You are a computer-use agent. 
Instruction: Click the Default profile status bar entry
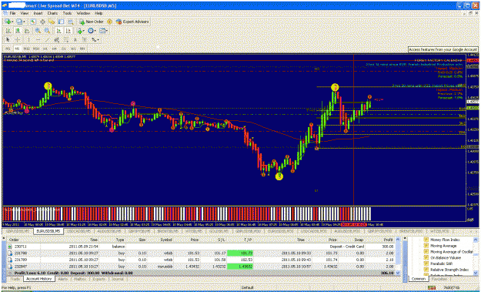point(247,287)
